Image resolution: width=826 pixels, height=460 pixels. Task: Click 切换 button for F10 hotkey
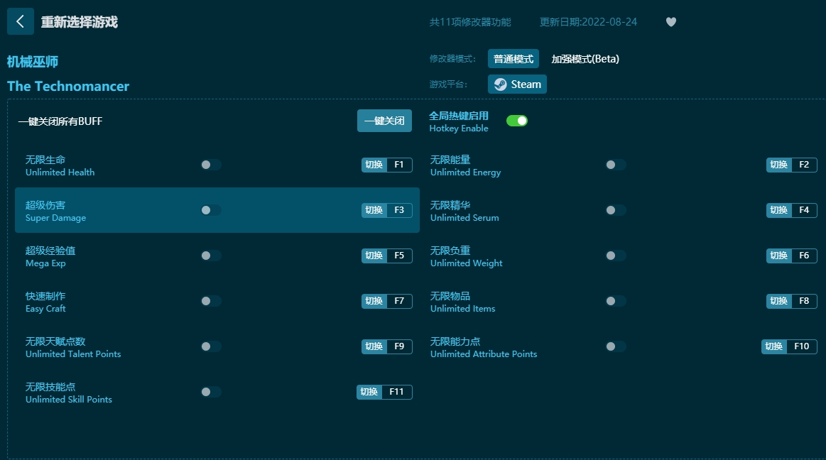point(774,346)
